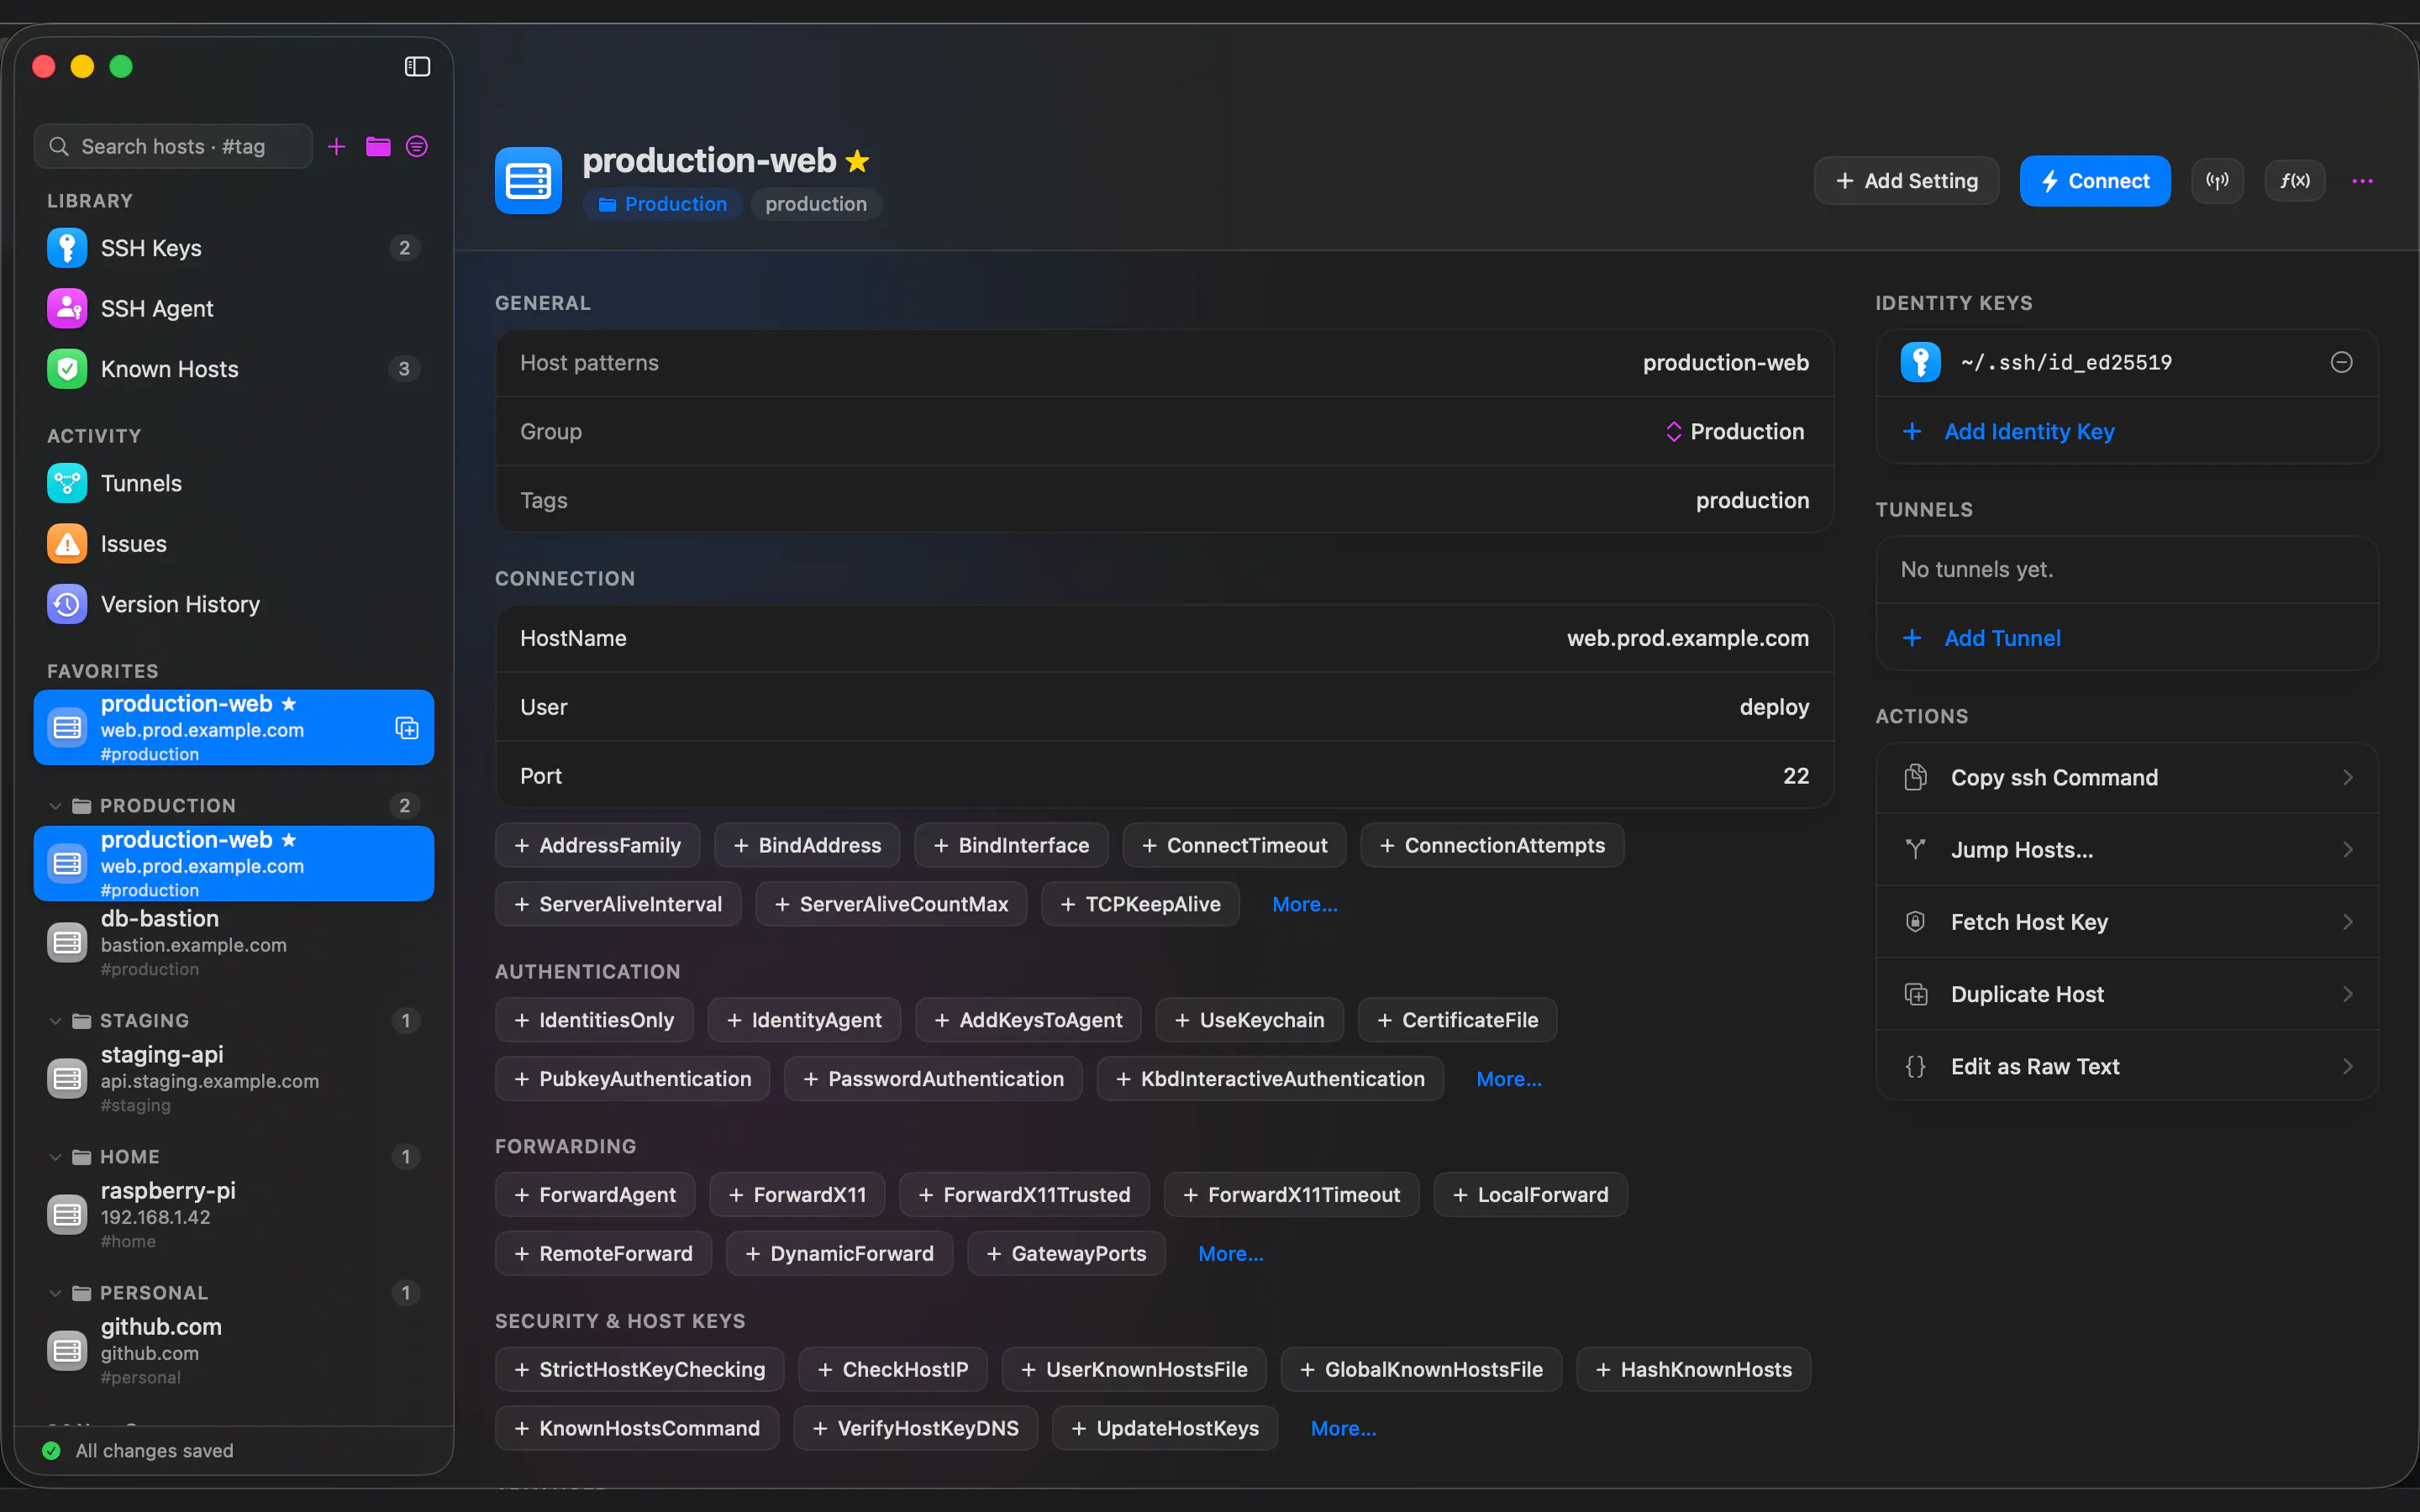Viewport: 2420px width, 1512px height.
Task: Open Issues activity
Action: (x=234, y=544)
